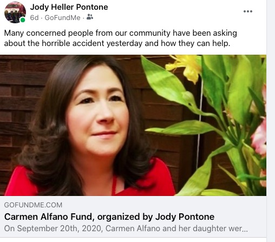The height and width of the screenshot is (242, 275).
Task: Open the Carmen Alfano fundraiser photo
Action: point(133,125)
